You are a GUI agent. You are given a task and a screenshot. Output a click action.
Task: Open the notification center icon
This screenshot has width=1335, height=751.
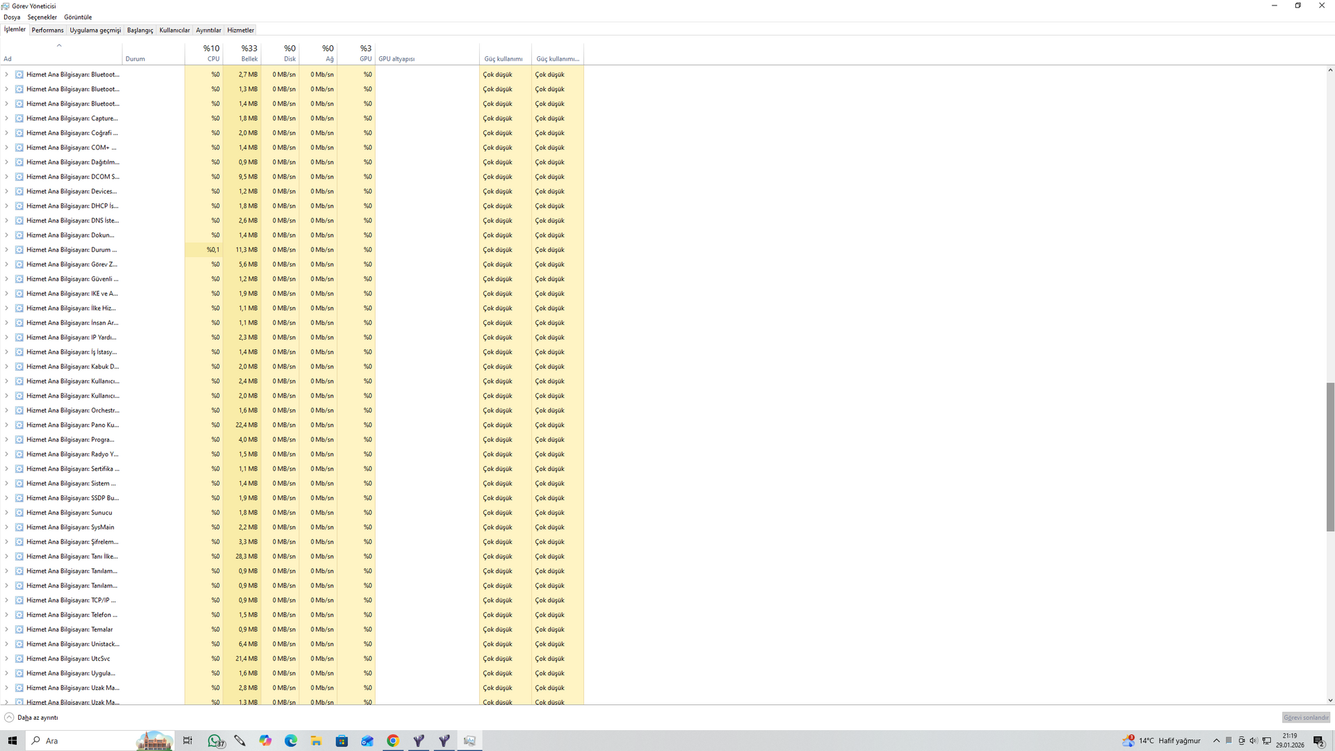pos(1318,741)
